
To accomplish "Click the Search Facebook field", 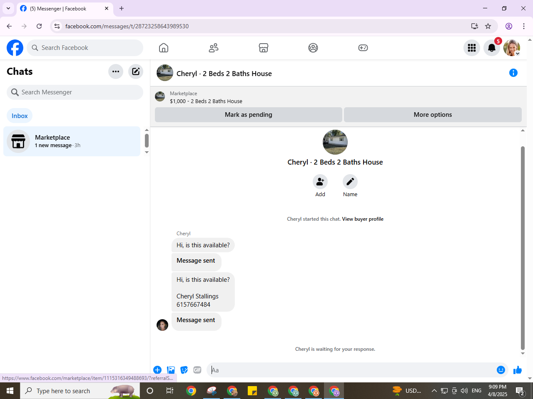I will pyautogui.click(x=85, y=48).
